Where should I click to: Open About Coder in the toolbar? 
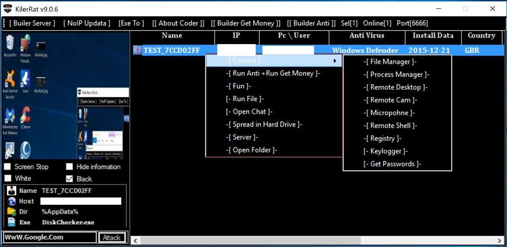pyautogui.click(x=178, y=23)
